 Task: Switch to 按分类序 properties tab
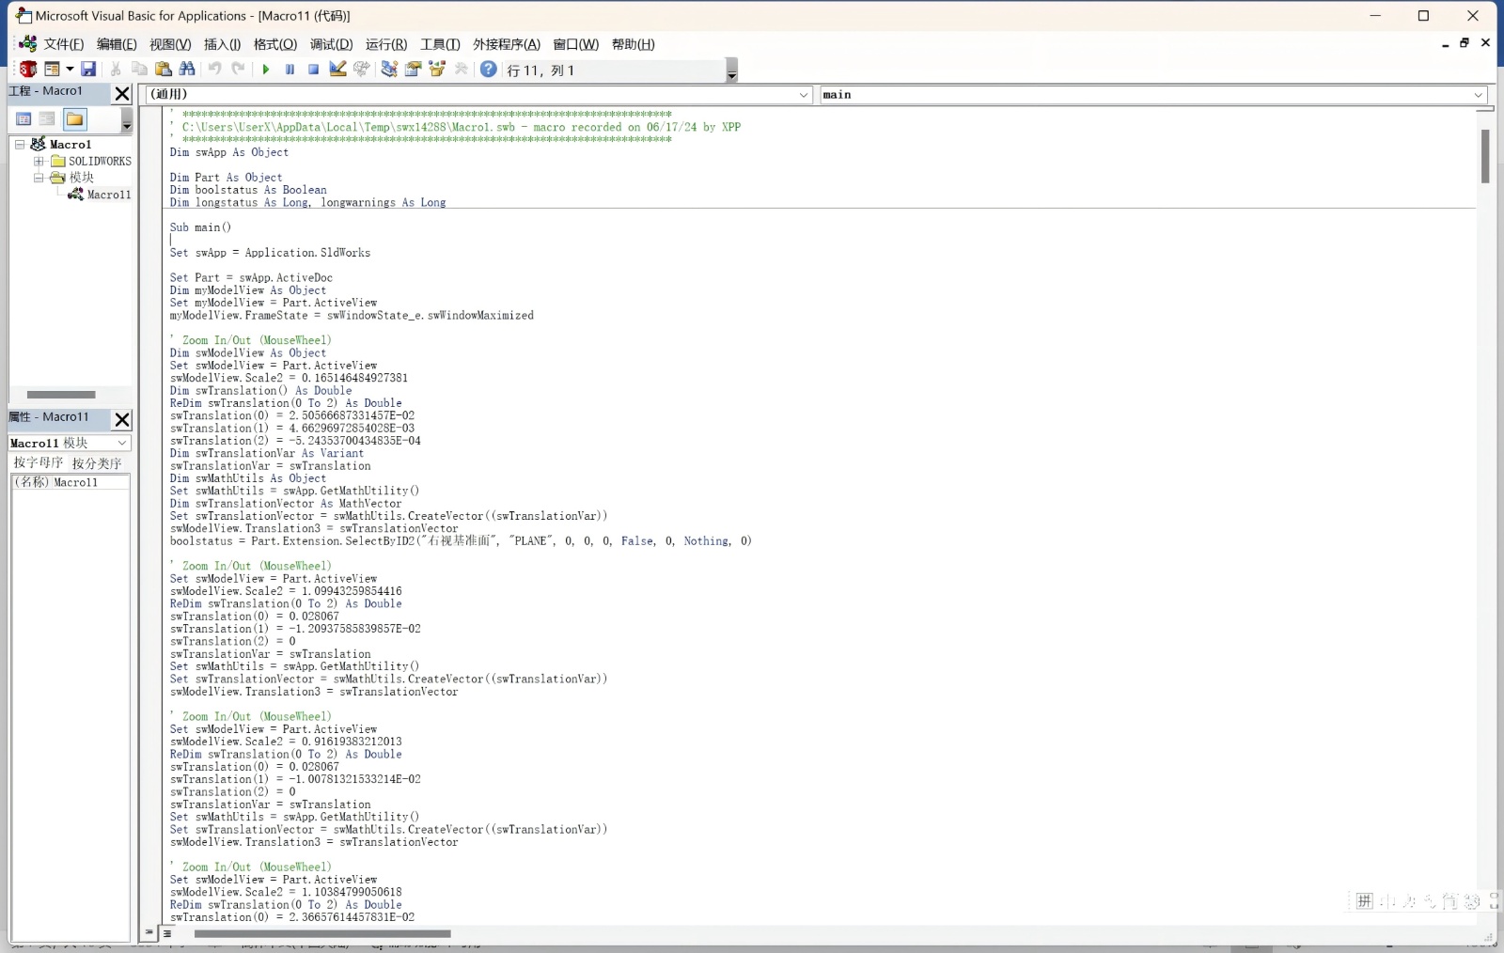pos(97,463)
